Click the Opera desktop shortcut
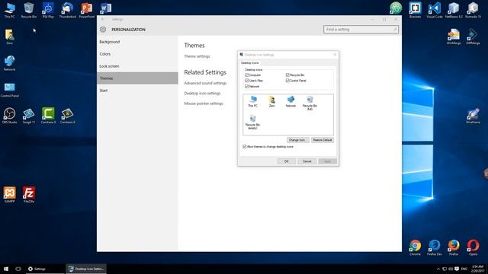Screen dimensions: 488x274 click(x=473, y=247)
